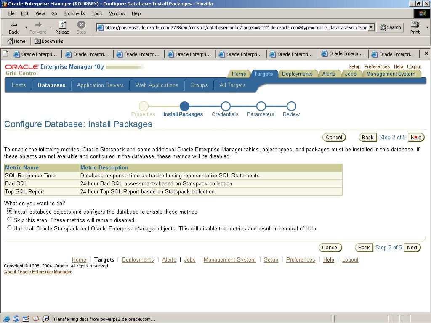The image size is (431, 323).
Task: Open the Application Servers subtab
Action: [100, 85]
